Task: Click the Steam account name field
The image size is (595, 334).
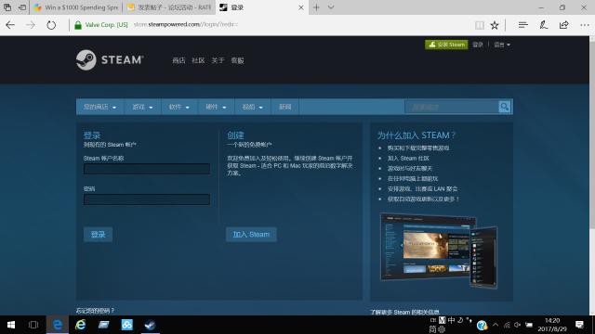Action: coord(147,169)
